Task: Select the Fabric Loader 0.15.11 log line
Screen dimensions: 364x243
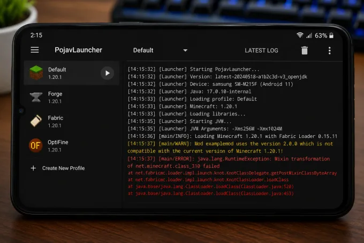Action: (x=233, y=136)
